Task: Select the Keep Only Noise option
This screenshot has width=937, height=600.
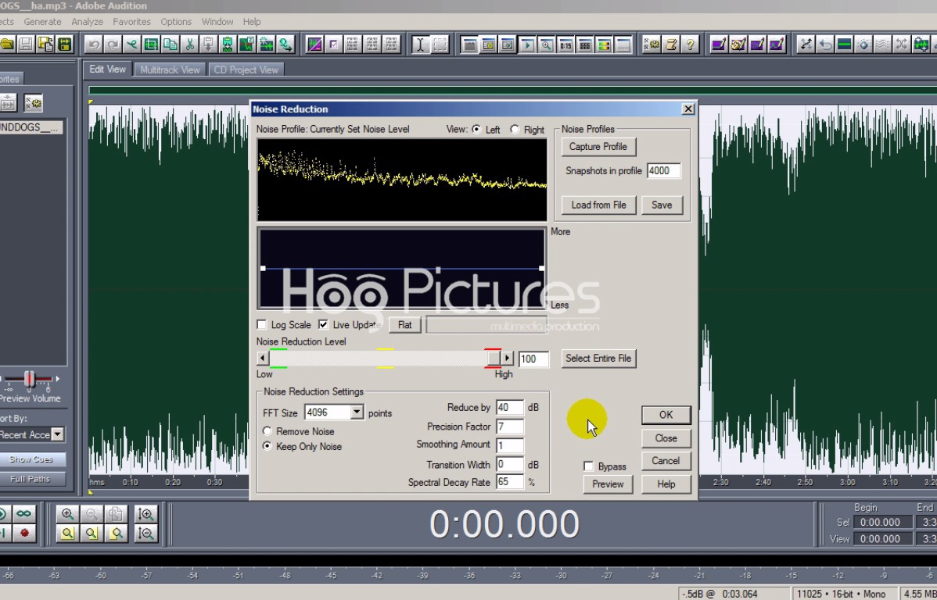Action: (x=267, y=446)
